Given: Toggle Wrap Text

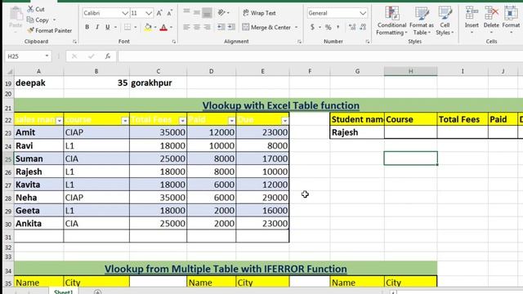Looking at the screenshot, I should (260, 13).
